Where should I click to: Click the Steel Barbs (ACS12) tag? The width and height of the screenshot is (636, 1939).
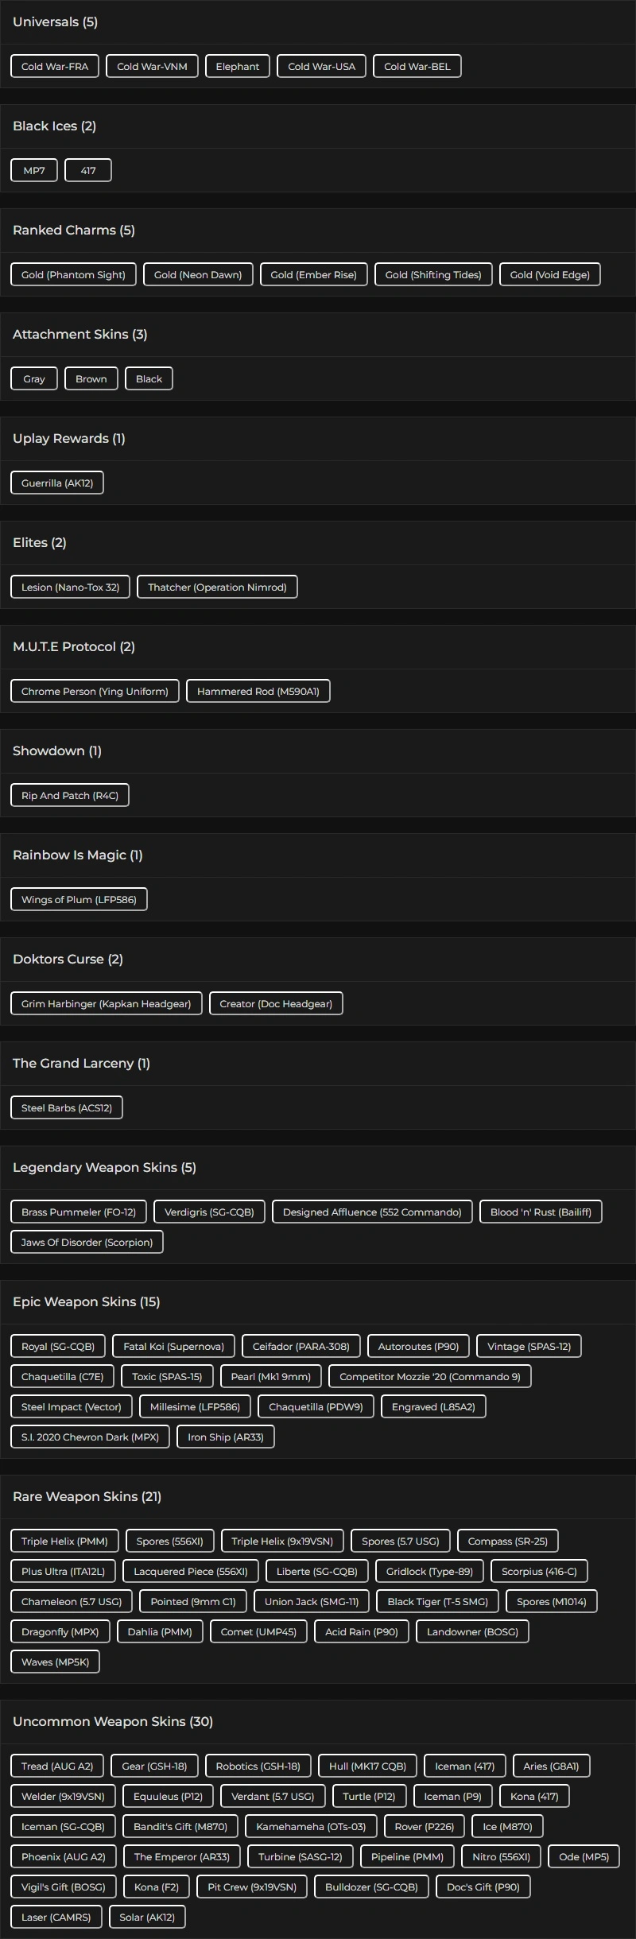(x=67, y=1107)
